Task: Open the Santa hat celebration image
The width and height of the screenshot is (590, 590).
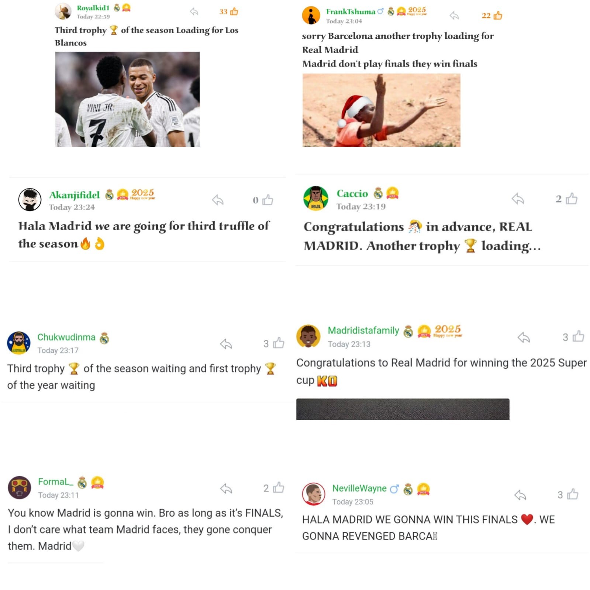Action: tap(381, 110)
